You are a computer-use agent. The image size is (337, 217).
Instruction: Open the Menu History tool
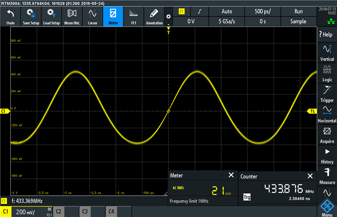coord(72,16)
